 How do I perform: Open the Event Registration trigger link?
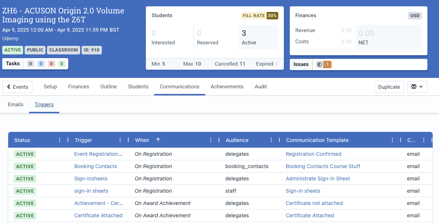tap(98, 154)
